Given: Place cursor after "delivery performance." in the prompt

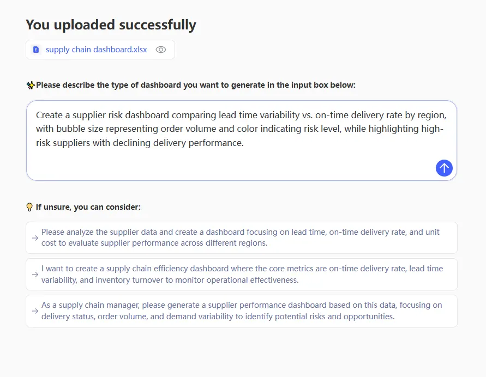Looking at the screenshot, I should [244, 143].
